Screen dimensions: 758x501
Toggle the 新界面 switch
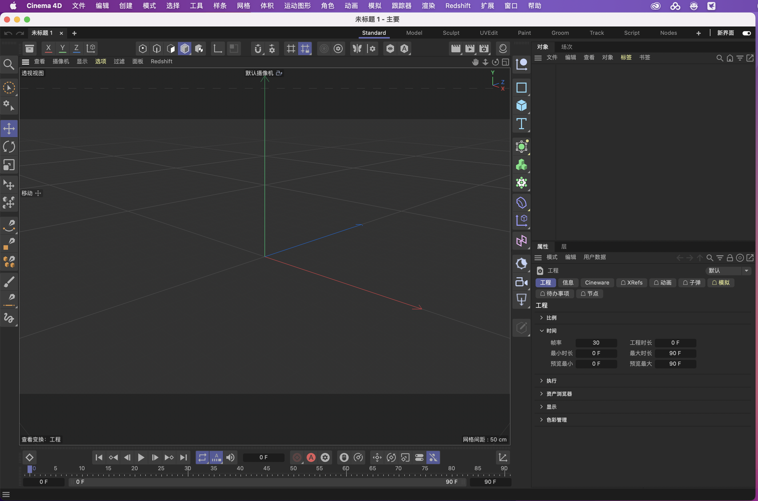coord(746,33)
